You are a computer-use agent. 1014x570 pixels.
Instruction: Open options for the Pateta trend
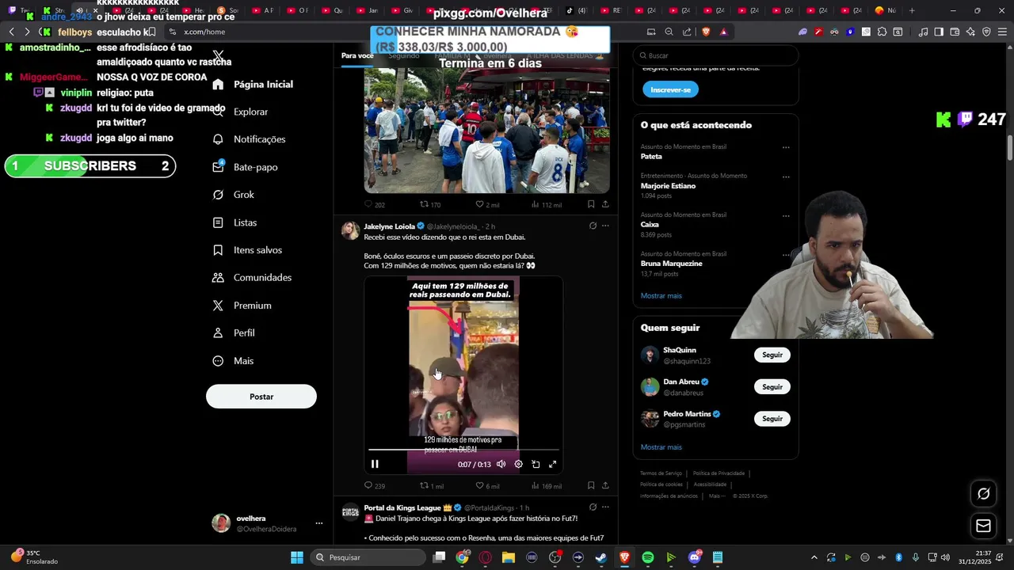[x=786, y=147]
